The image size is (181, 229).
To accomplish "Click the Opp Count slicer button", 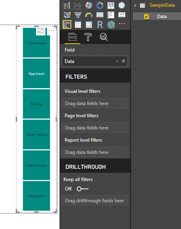I will 36,74.
